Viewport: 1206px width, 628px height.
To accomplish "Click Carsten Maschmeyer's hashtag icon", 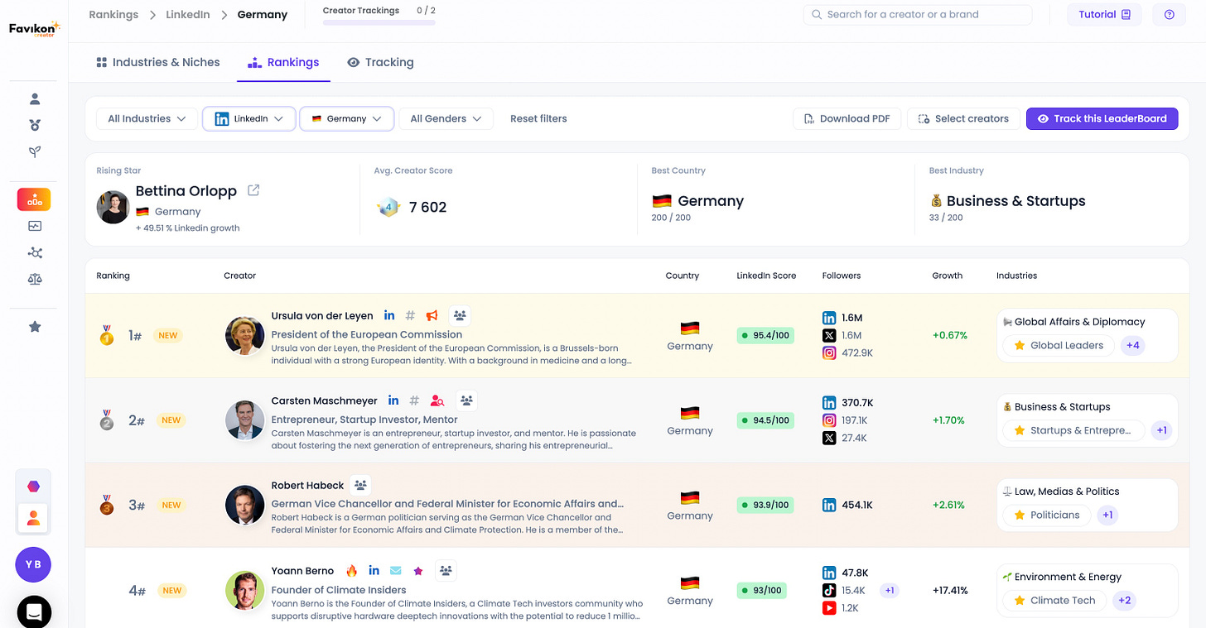I will pyautogui.click(x=415, y=400).
